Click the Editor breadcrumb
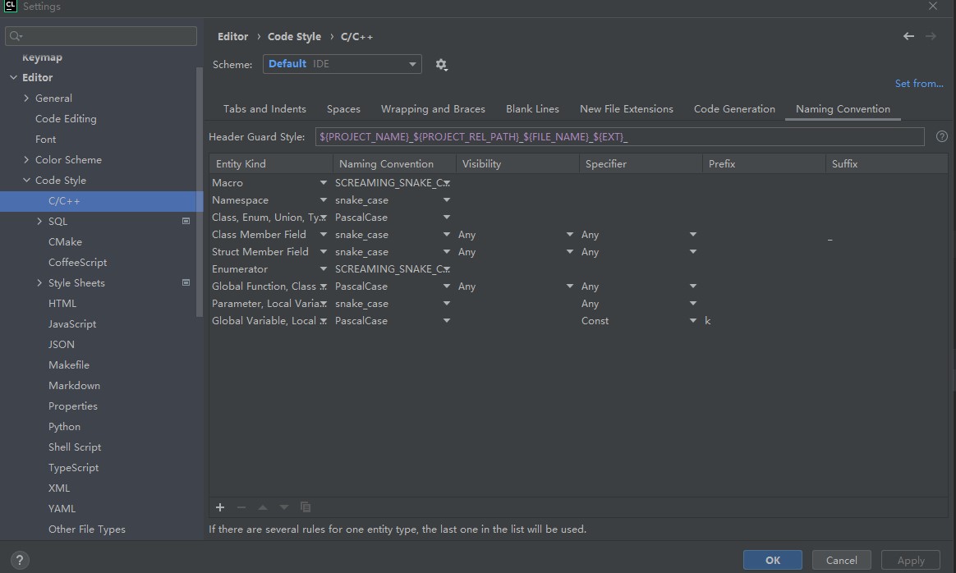Viewport: 956px width, 573px height. click(x=233, y=37)
